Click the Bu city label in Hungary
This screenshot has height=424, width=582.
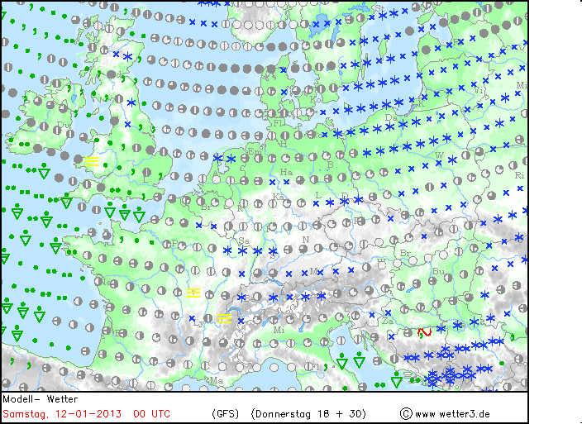point(438,272)
